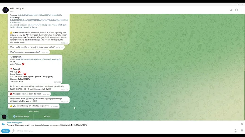Open the blue Menu button

pos(5,131)
